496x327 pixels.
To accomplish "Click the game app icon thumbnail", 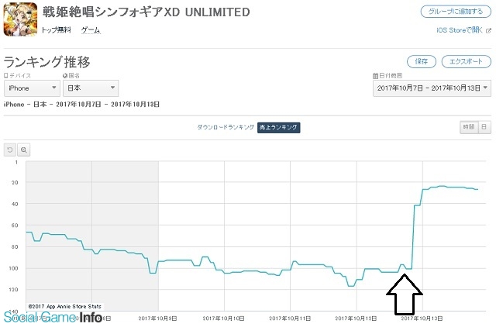I will 20,19.
